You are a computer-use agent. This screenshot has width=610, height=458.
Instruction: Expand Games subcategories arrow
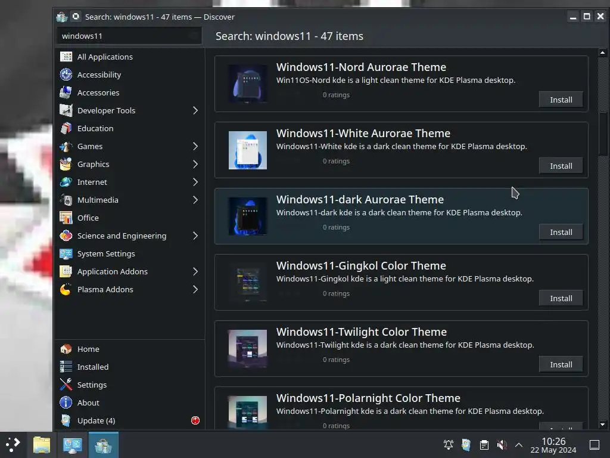[195, 147]
